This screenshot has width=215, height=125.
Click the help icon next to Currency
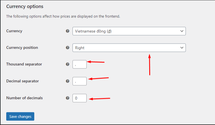[67, 31]
